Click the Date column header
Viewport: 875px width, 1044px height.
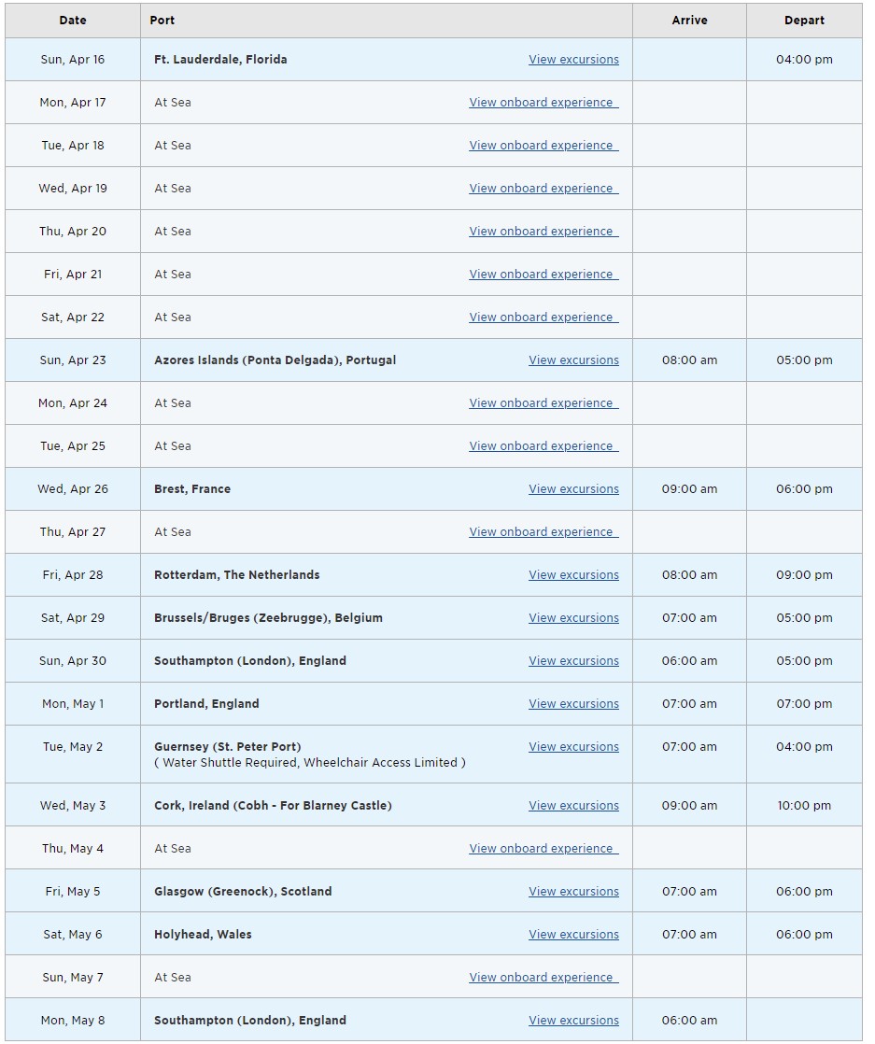(x=73, y=20)
